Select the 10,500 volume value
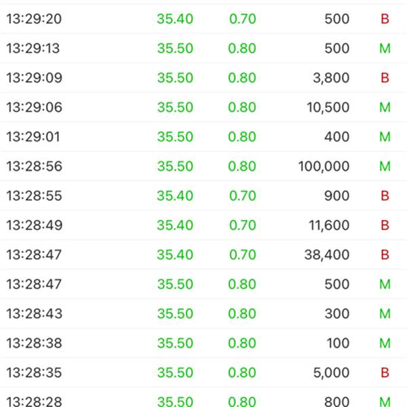The height and width of the screenshot is (407, 407). pyautogui.click(x=328, y=107)
